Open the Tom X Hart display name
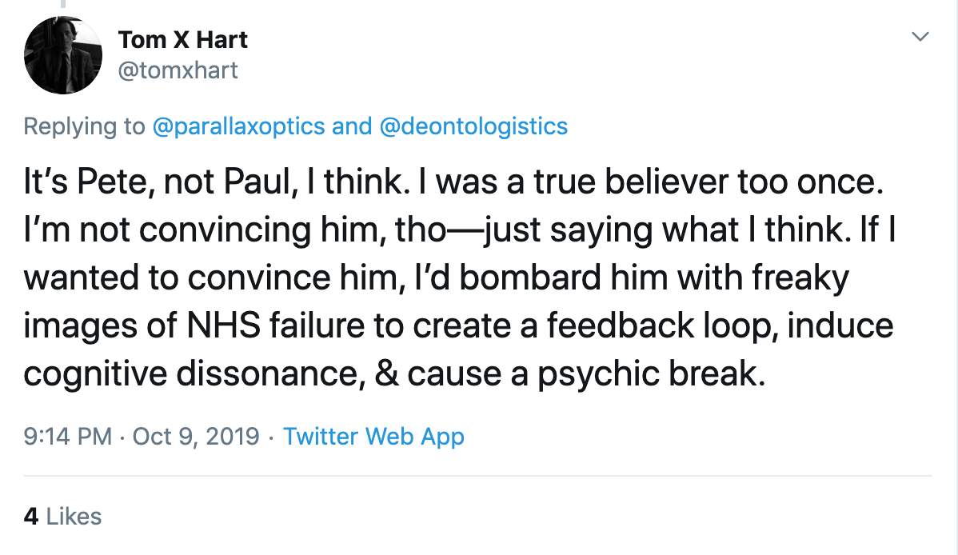 point(182,39)
